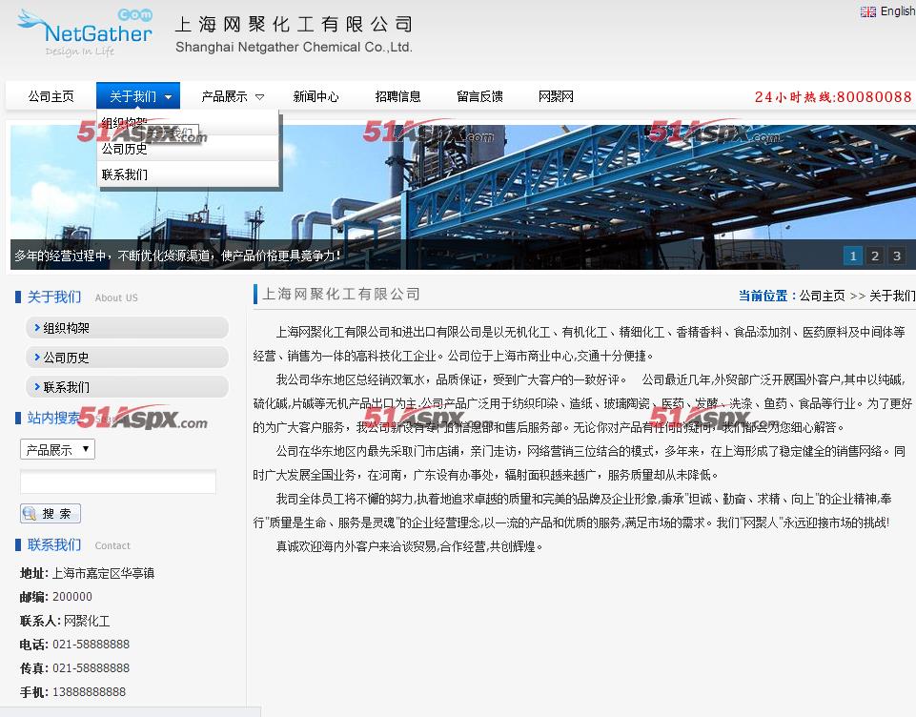Image resolution: width=916 pixels, height=717 pixels.
Task: Click arrow icon beside 公司历史 in sidebar
Action: (x=36, y=358)
